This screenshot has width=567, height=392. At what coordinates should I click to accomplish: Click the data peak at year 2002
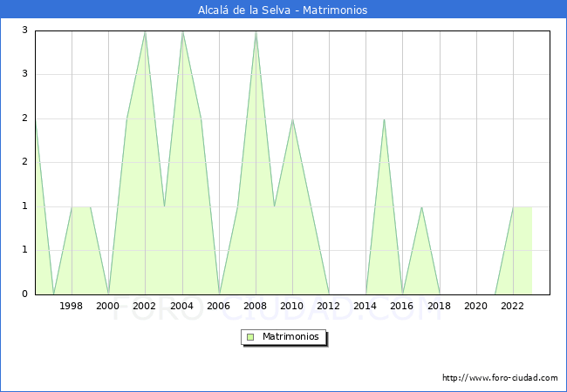click(x=145, y=31)
